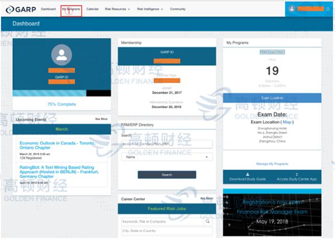The width and height of the screenshot is (335, 240).
Task: Click the job search magnifier icon
Action: 208,222
